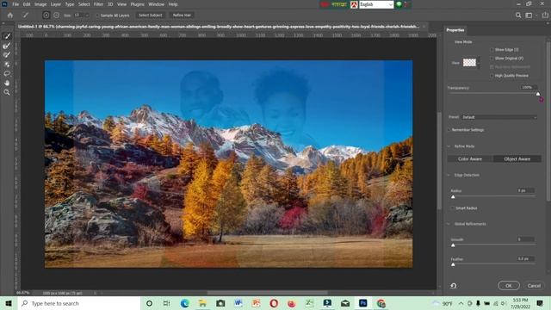Open the Windows Start button
Image resolution: width=551 pixels, height=310 pixels.
click(x=9, y=303)
